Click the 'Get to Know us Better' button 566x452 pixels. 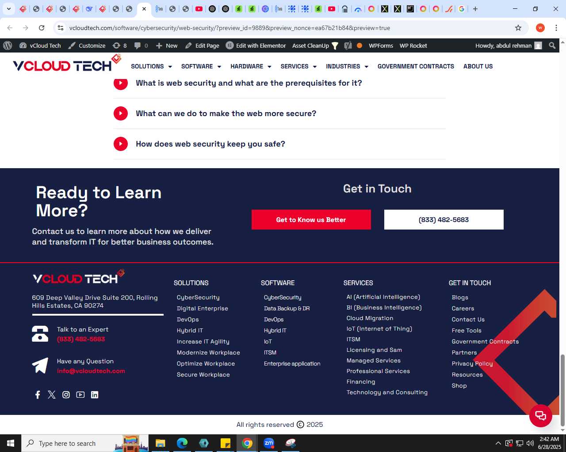(311, 219)
